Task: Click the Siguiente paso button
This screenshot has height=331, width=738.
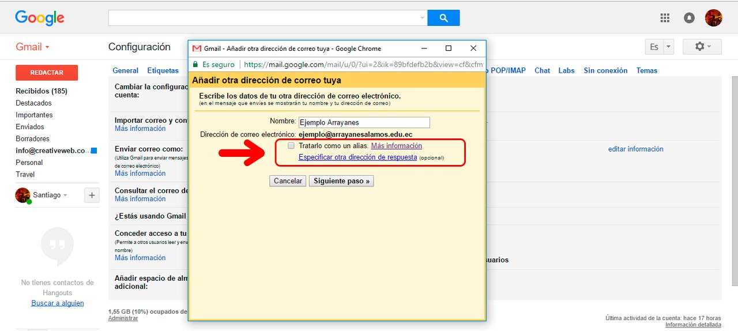Action: (x=341, y=181)
